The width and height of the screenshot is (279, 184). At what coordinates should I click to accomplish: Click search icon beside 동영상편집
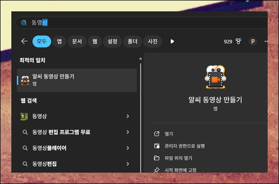pos(25,164)
